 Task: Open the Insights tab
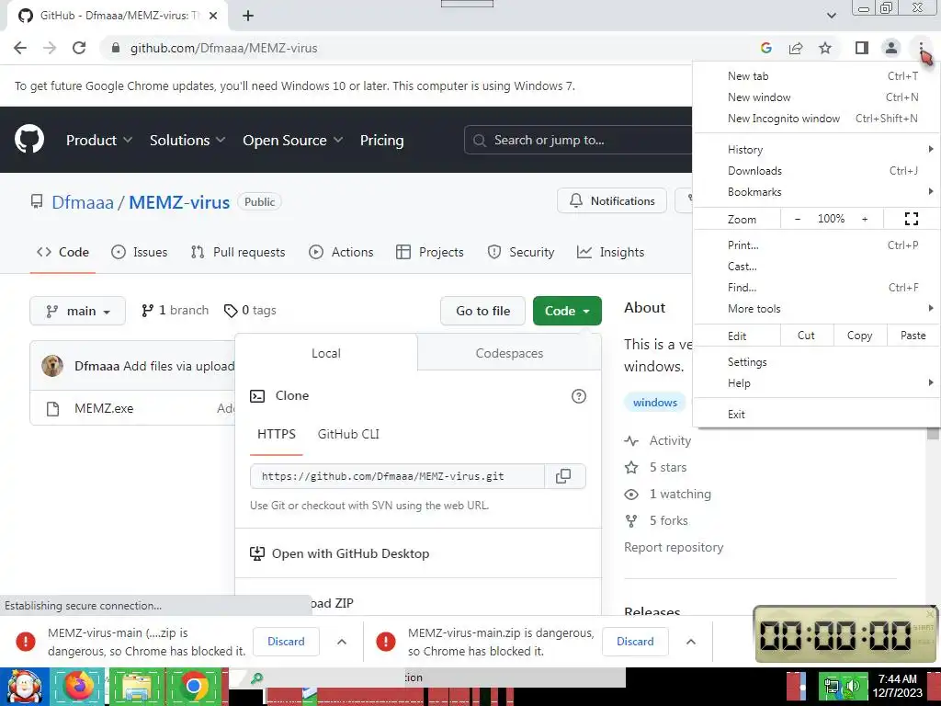coord(610,252)
